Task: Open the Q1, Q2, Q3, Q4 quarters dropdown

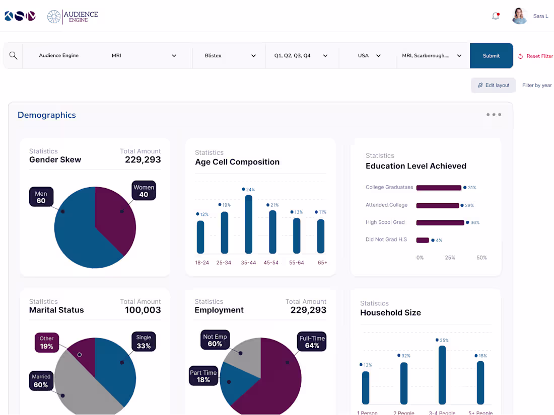Action: click(325, 56)
